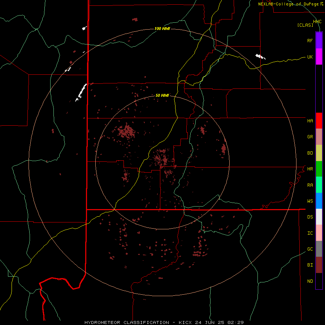Click the WS legend label
This screenshot has height=325, width=325.
(x=310, y=201)
